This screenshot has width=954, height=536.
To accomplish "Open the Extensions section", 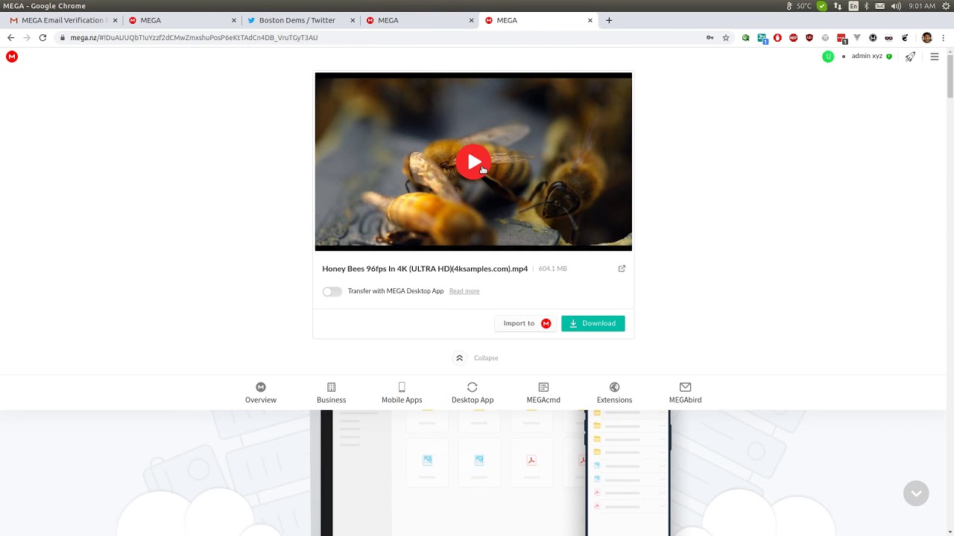I will tap(614, 392).
